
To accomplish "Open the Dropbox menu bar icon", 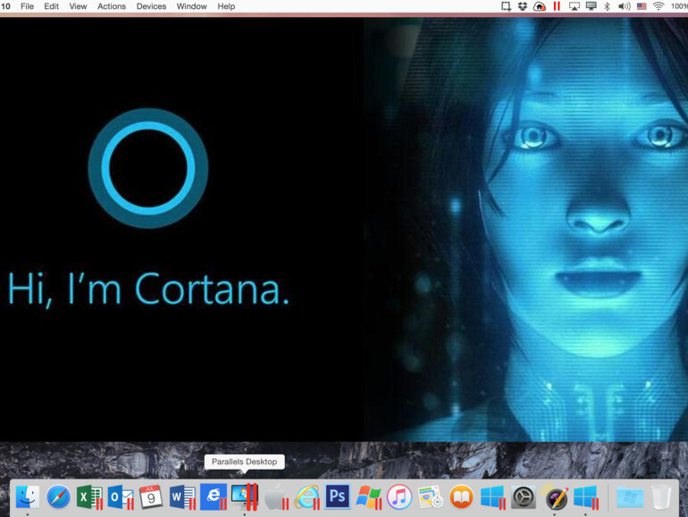I will click(522, 6).
